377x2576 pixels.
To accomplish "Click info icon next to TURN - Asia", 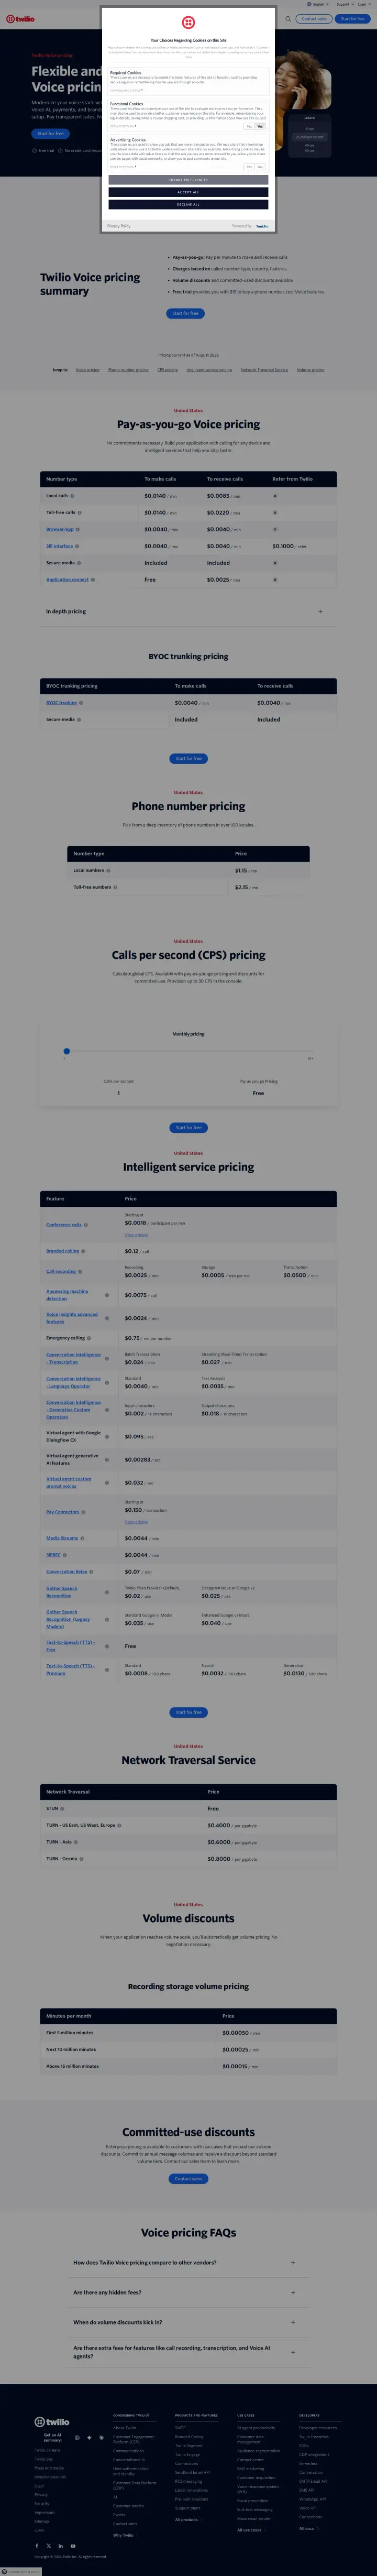I will (77, 1842).
